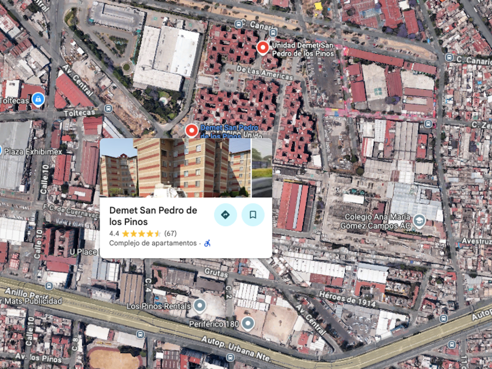Image resolution: width=492 pixels, height=369 pixels.
Task: Open the 4.4 star rating reviews
Action: [143, 234]
